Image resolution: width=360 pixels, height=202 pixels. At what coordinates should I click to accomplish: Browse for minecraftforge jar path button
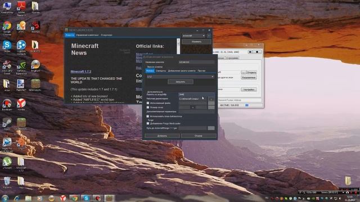click(211, 128)
